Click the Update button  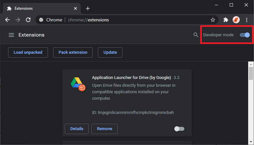tap(110, 52)
